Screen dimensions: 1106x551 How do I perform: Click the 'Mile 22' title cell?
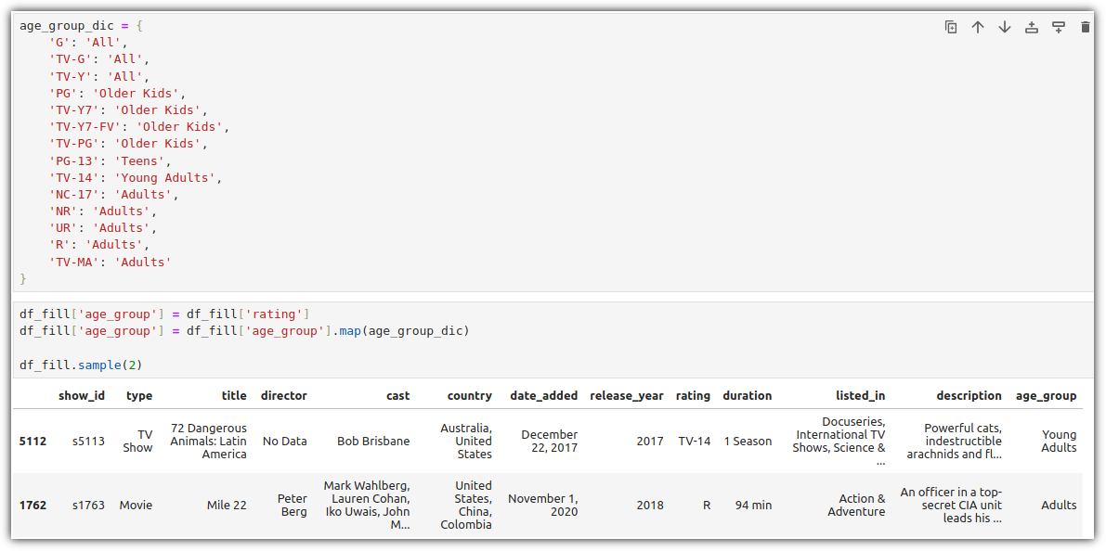[227, 506]
